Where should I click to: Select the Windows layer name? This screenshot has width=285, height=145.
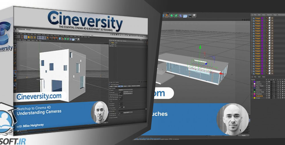point(259,90)
